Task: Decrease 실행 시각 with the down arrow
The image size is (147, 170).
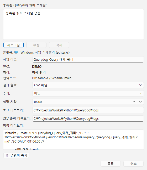Action: pos(140,102)
